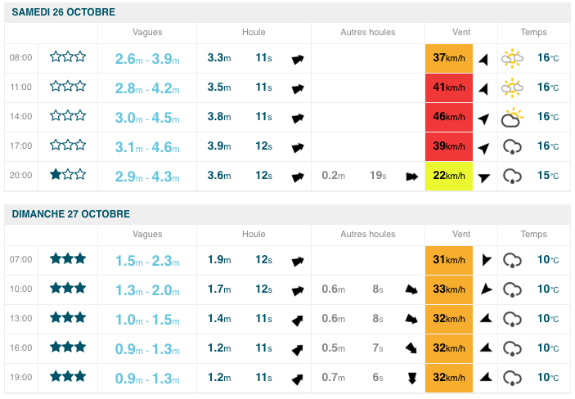
Task: Click the yellow 22km/h wind cell
Action: (449, 176)
